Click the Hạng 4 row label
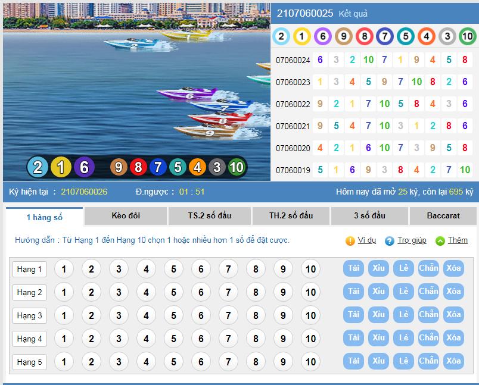Screen dimensions: 479x385 pyautogui.click(x=30, y=339)
